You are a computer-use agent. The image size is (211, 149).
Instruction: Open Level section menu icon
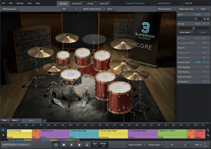click(x=207, y=14)
